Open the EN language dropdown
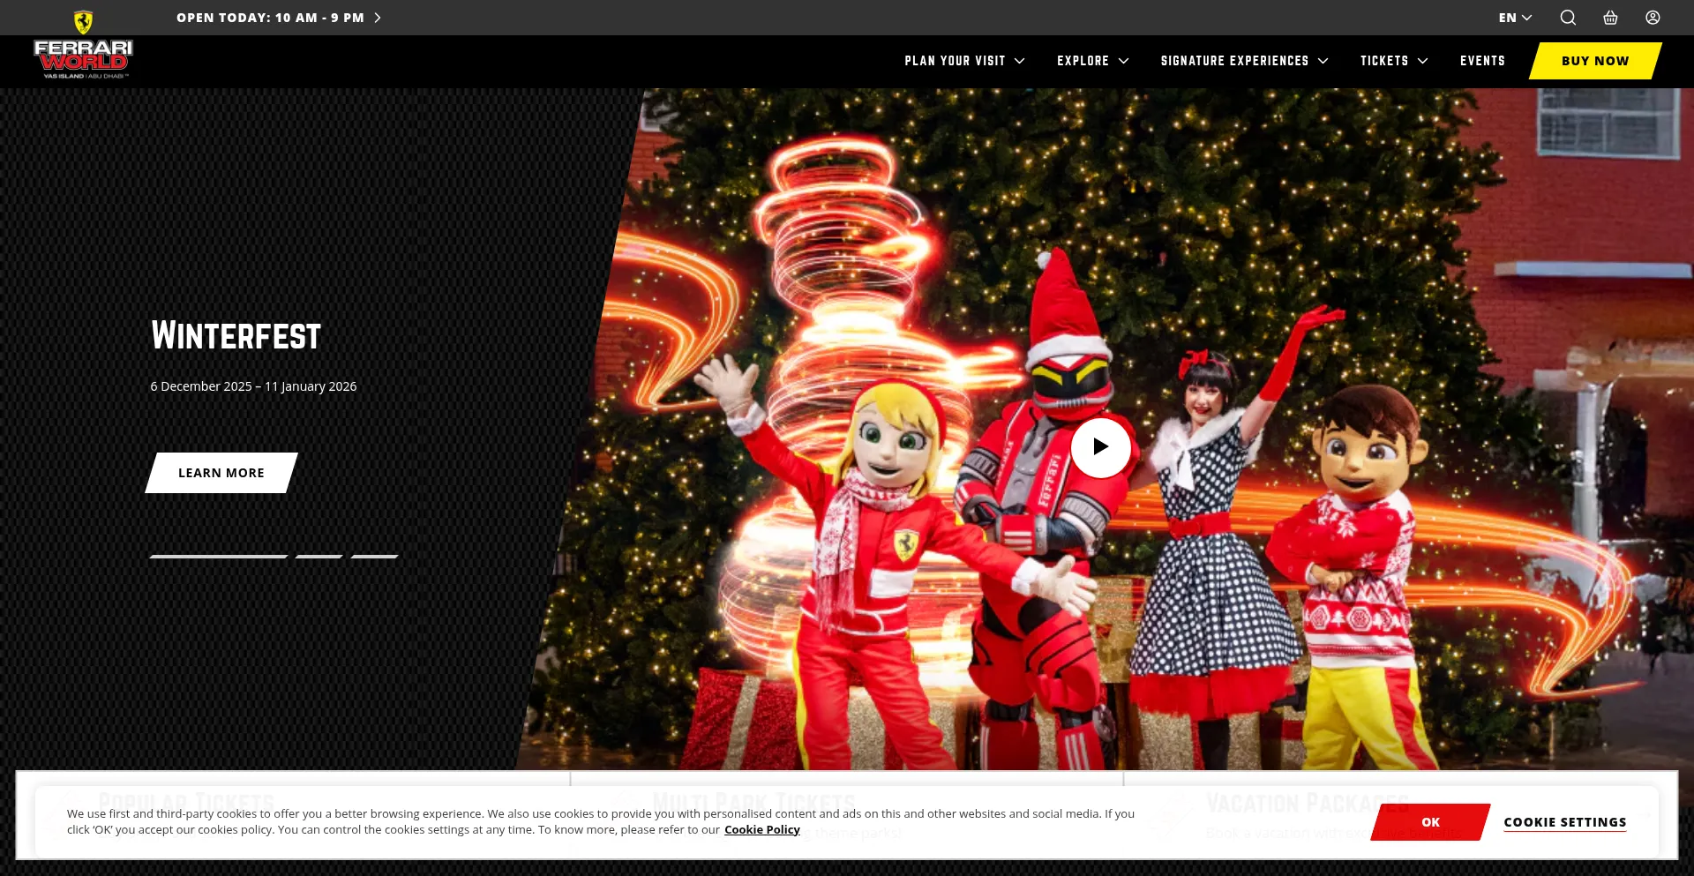This screenshot has width=1694, height=876. [1514, 18]
